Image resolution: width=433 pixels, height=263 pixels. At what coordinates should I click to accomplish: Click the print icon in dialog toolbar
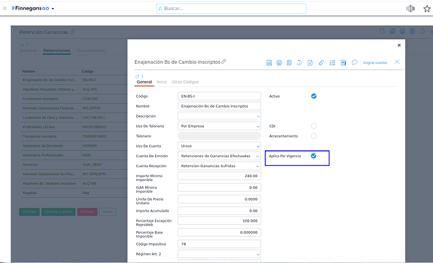click(279, 63)
